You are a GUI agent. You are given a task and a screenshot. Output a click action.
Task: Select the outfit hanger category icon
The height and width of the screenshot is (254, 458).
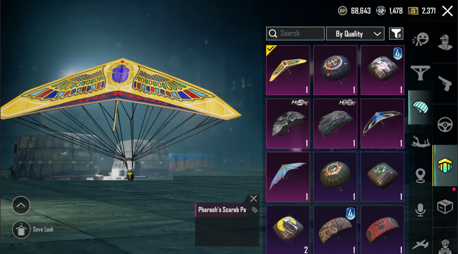point(420,73)
